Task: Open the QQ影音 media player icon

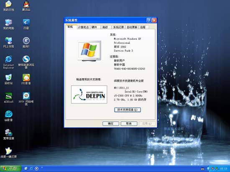Action: tap(8, 116)
